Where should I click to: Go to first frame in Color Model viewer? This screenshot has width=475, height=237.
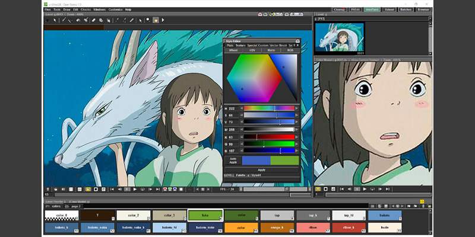point(342,189)
